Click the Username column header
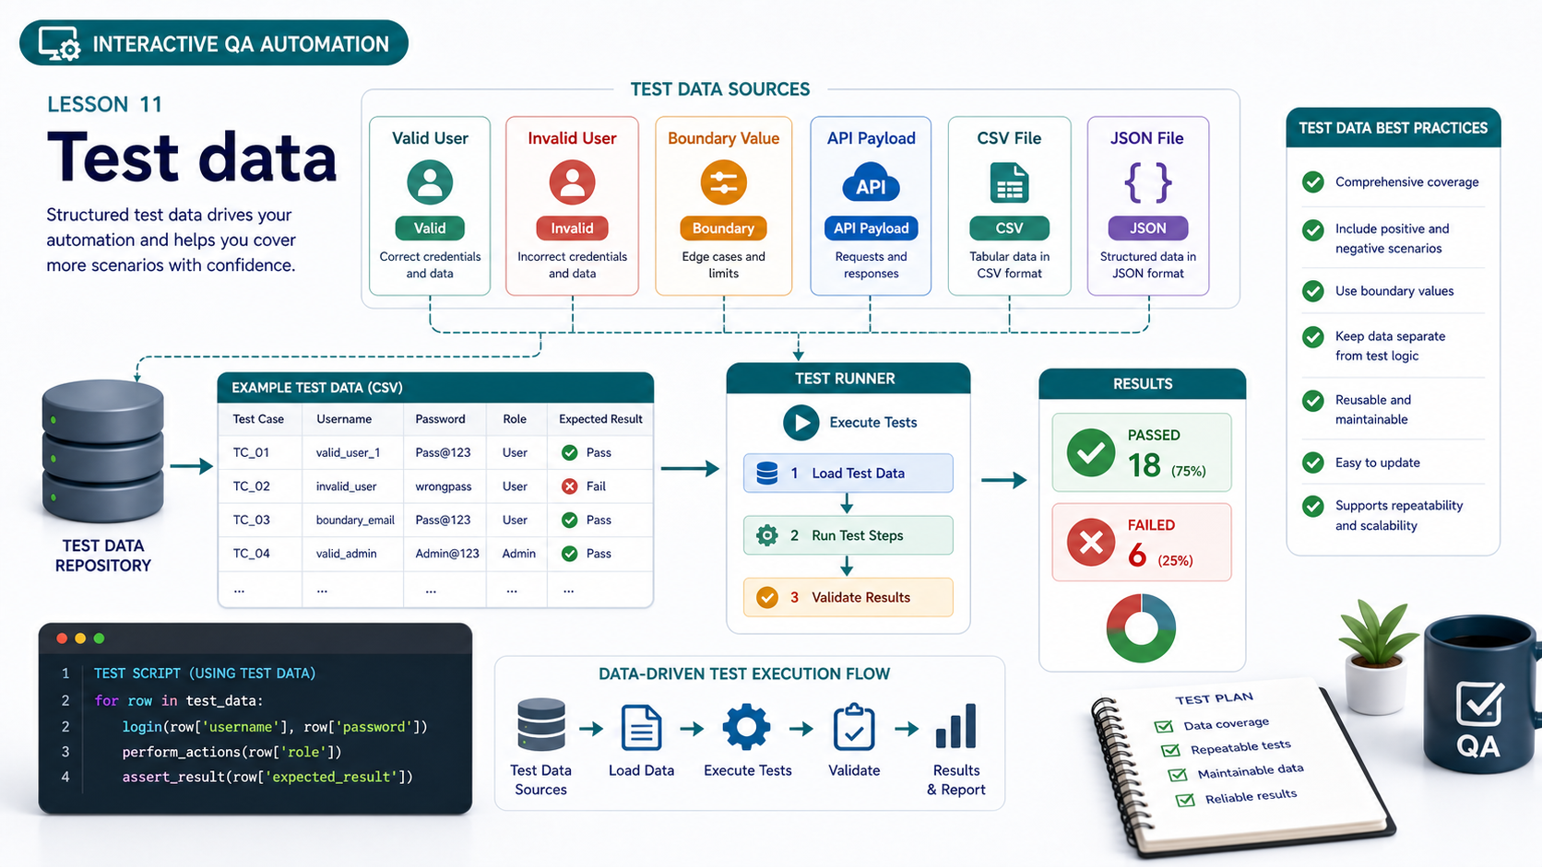Screen dimensions: 1542x867 (344, 419)
